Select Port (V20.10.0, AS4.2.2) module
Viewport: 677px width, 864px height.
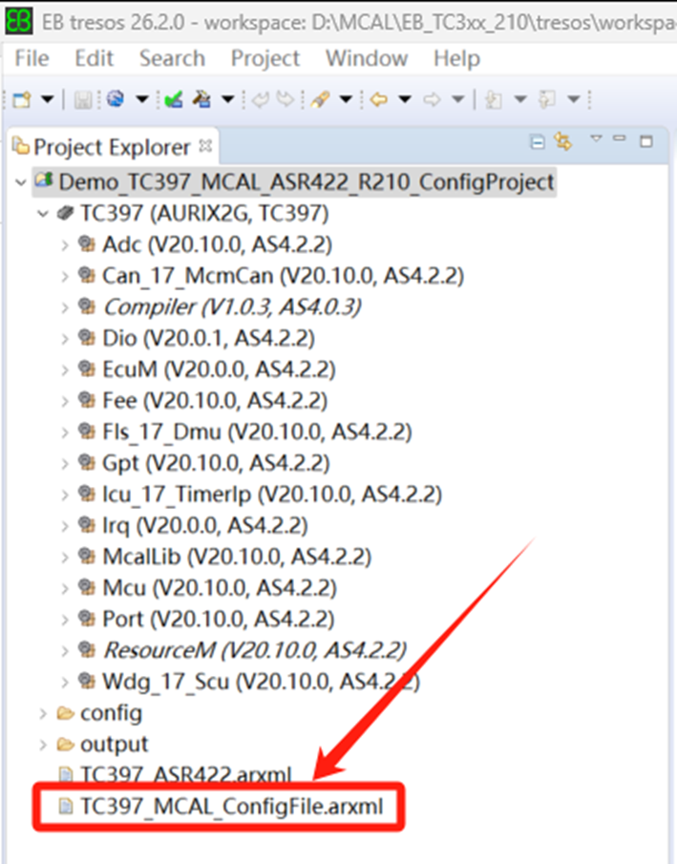[218, 620]
